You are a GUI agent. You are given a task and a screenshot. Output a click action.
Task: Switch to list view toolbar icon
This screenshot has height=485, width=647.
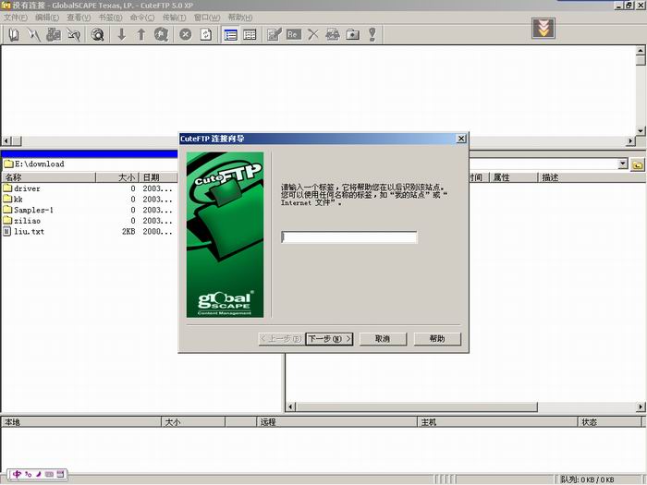pos(230,35)
